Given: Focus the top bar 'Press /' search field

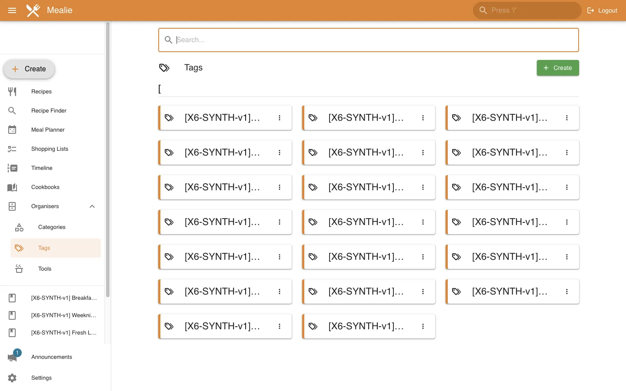Looking at the screenshot, I should coord(527,10).
